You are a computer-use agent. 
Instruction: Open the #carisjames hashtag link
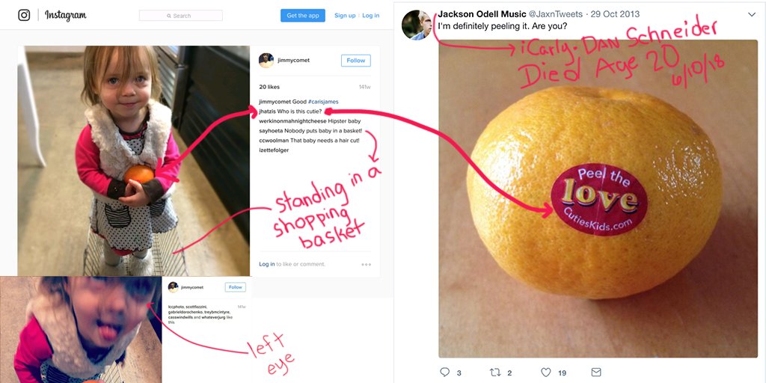click(323, 102)
